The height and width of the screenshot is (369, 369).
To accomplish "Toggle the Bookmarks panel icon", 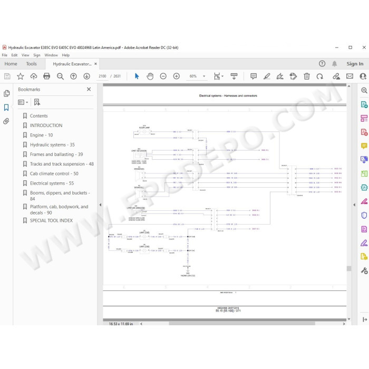I will [6, 108].
